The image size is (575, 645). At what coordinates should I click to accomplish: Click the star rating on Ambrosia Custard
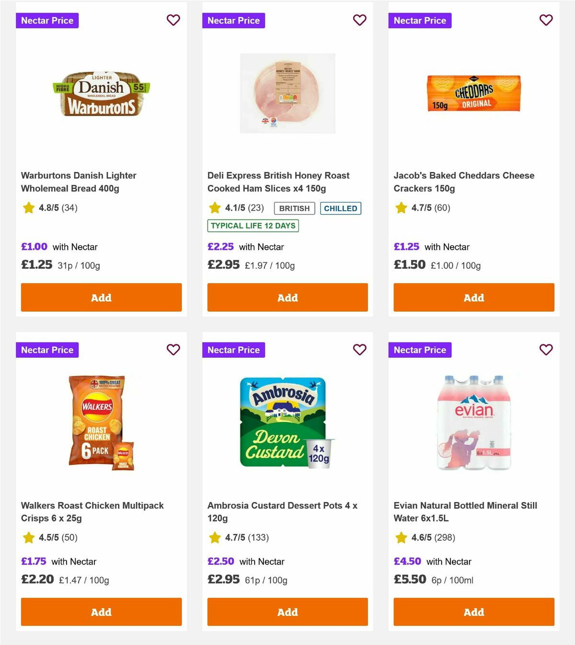229,538
